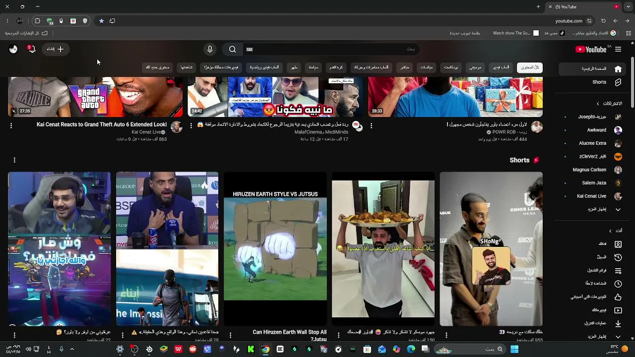Click the Create (إنشاء) button
Image resolution: width=635 pixels, height=357 pixels.
click(x=56, y=49)
